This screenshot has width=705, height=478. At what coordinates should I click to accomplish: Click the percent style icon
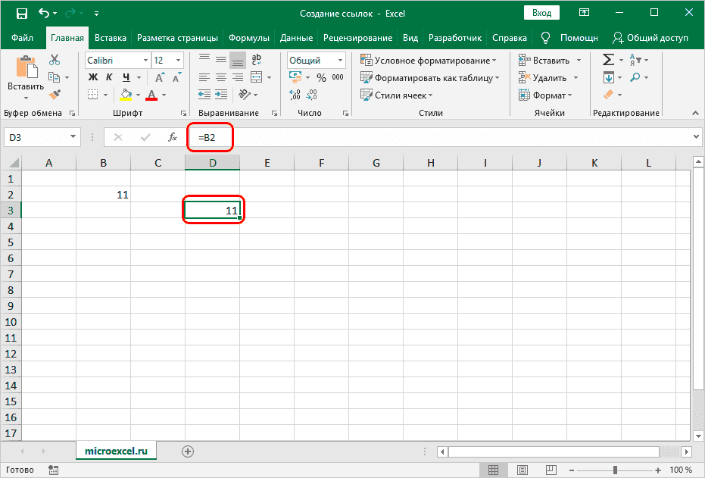tap(321, 77)
